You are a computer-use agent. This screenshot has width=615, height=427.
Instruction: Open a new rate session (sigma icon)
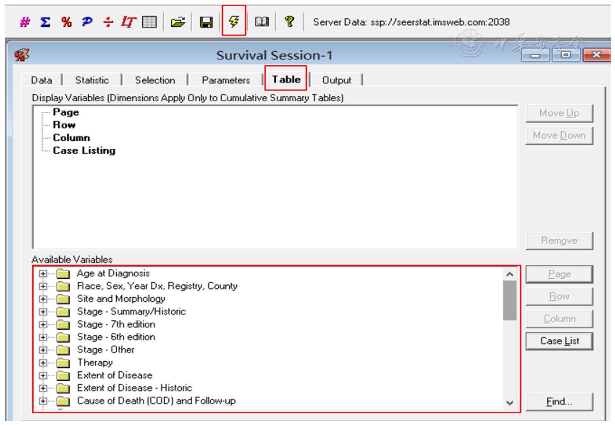tap(45, 22)
